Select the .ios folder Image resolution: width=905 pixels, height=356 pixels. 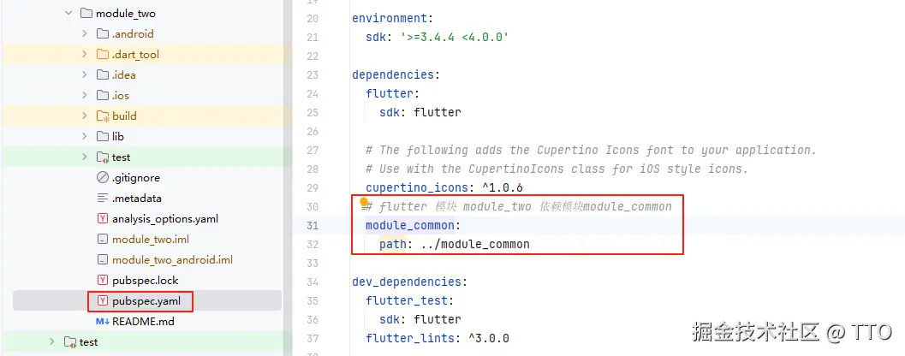pos(120,96)
